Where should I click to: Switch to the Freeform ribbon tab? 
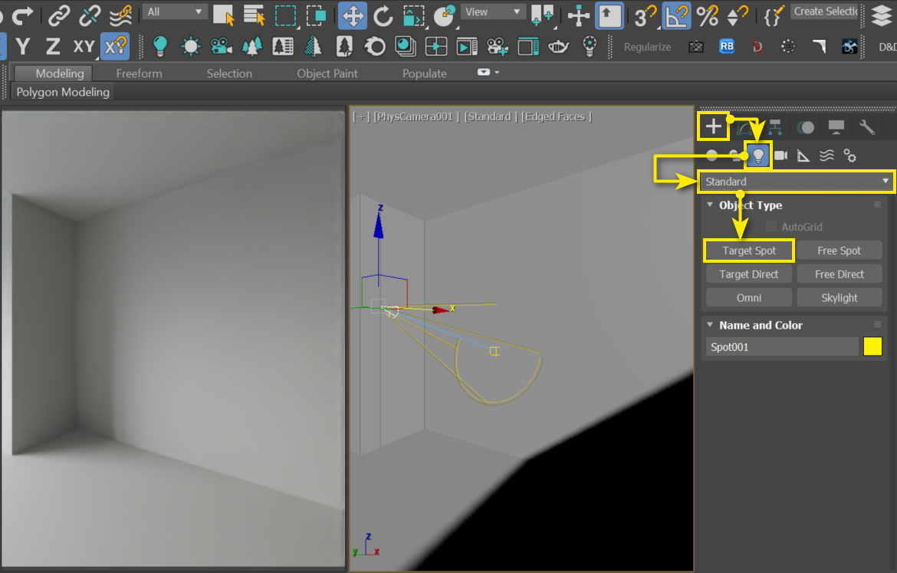tap(139, 74)
